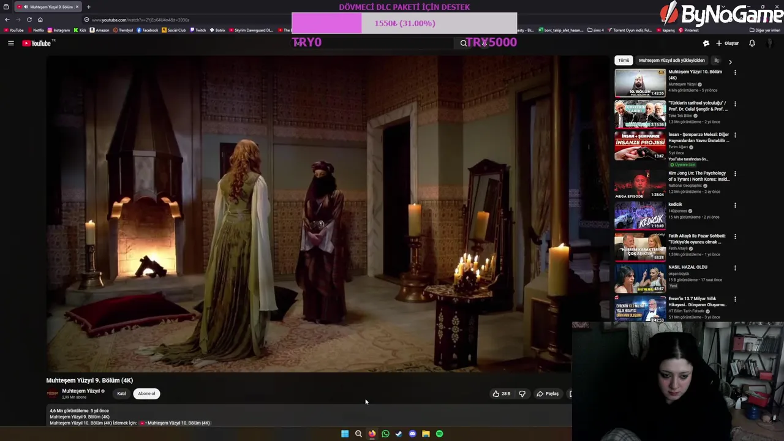Viewport: 784px width, 441px height.
Task: Open the Skyrim Dawnguard DL... bookmark
Action: coord(251,30)
